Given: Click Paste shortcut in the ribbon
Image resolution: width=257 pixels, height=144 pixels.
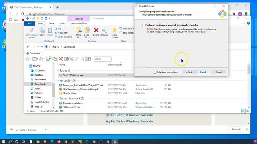Looking at the screenshot, I should [63, 37].
